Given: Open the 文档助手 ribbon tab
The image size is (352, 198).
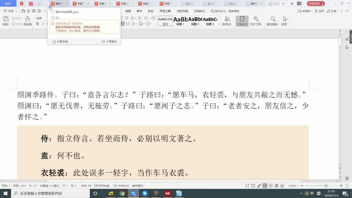Looking at the screenshot, I should click(x=199, y=11).
